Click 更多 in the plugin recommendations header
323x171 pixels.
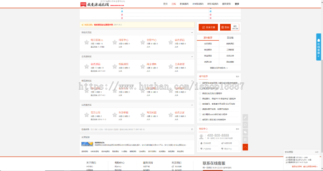(x=238, y=76)
